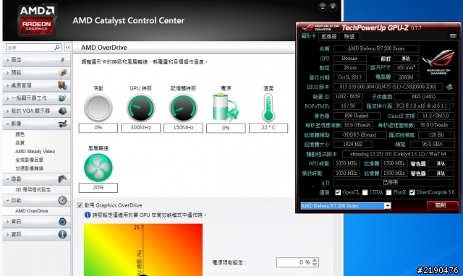Toggle the CUDA checkbox in GPU-Z
Viewport: 463px width, 276px height.
tap(365, 192)
